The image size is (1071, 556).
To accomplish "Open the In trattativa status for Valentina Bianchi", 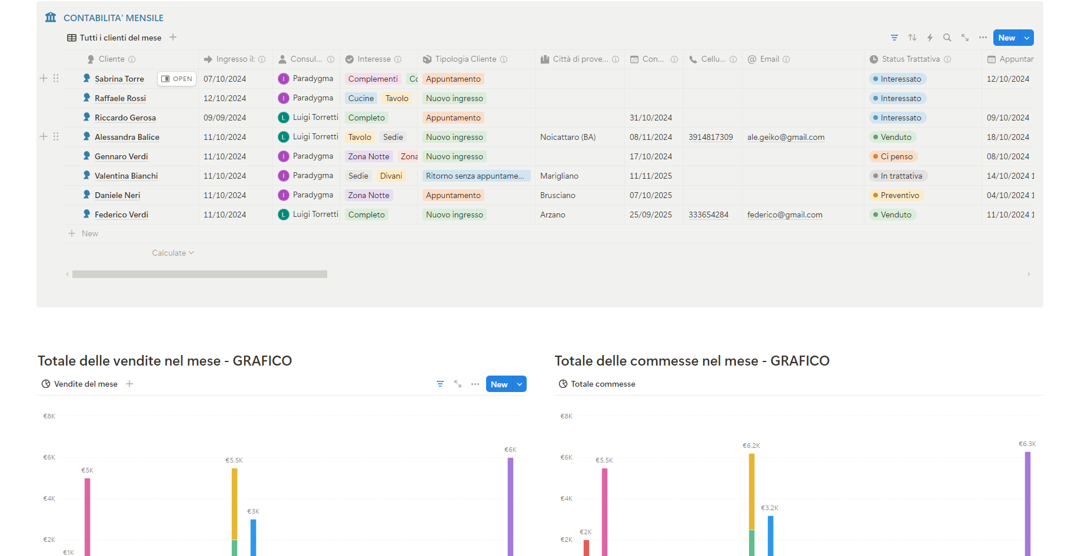I will pos(898,176).
